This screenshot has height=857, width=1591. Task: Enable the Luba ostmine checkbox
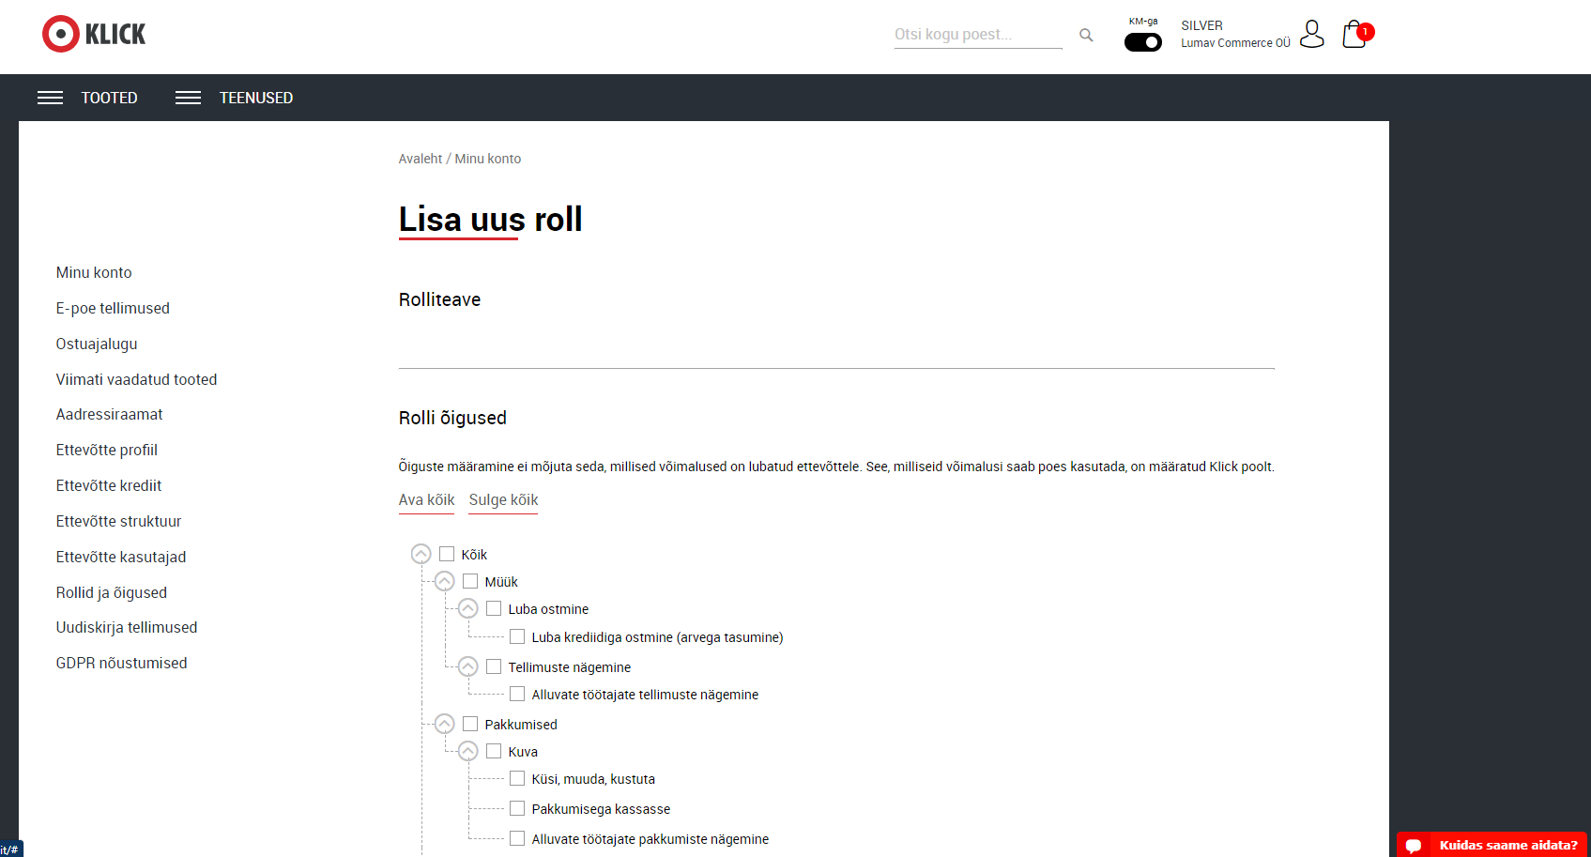click(494, 608)
